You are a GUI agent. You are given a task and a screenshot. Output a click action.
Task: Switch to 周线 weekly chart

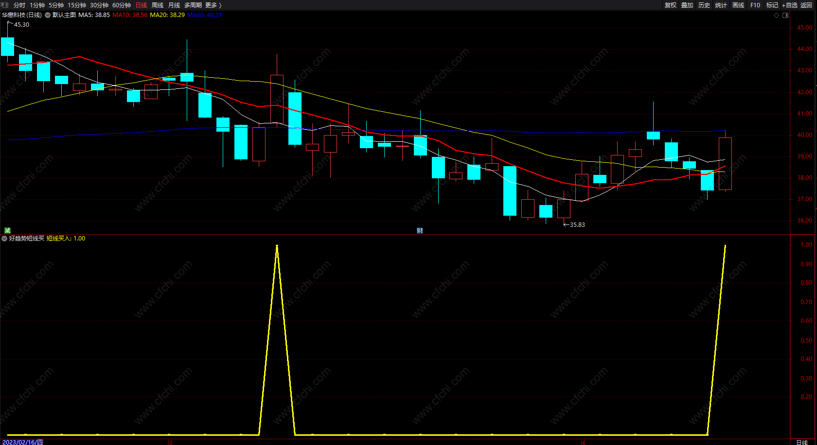(158, 5)
